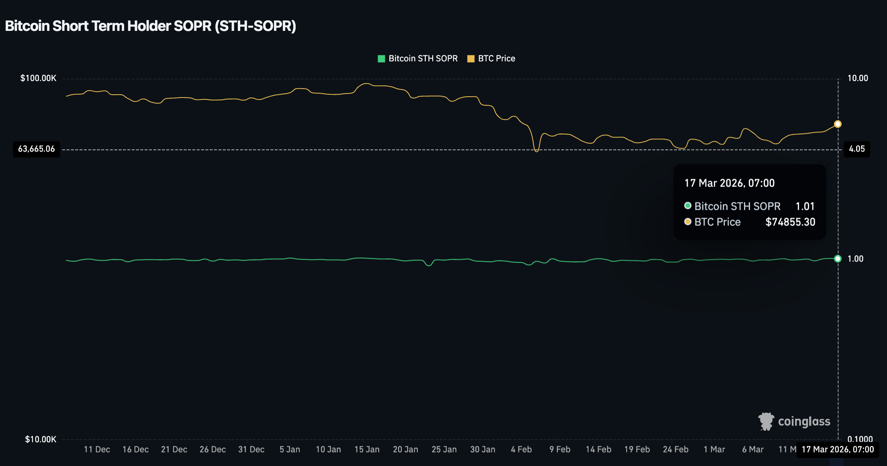
Task: Click the 11 Dec date tick
Action: [x=97, y=450]
